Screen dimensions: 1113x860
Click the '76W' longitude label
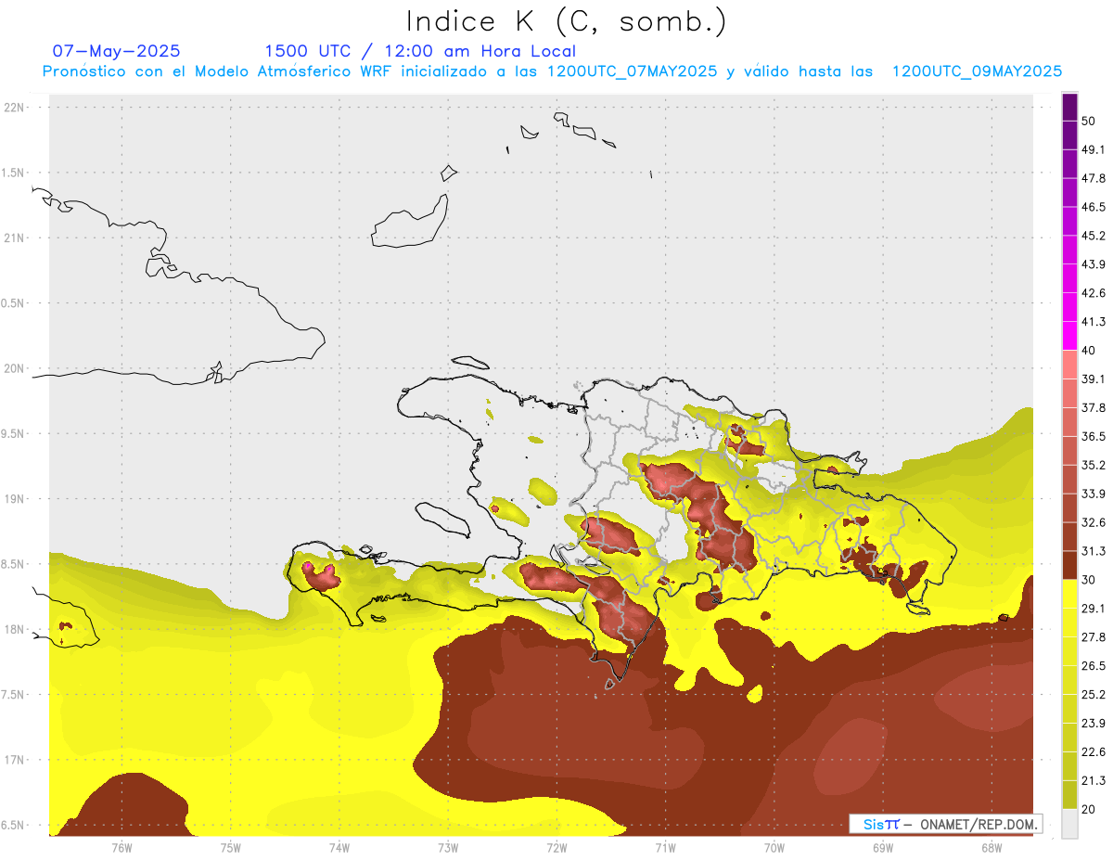122,848
